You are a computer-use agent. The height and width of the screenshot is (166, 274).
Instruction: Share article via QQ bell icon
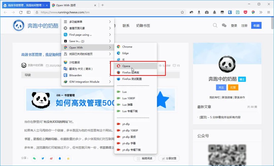coord(60,158)
